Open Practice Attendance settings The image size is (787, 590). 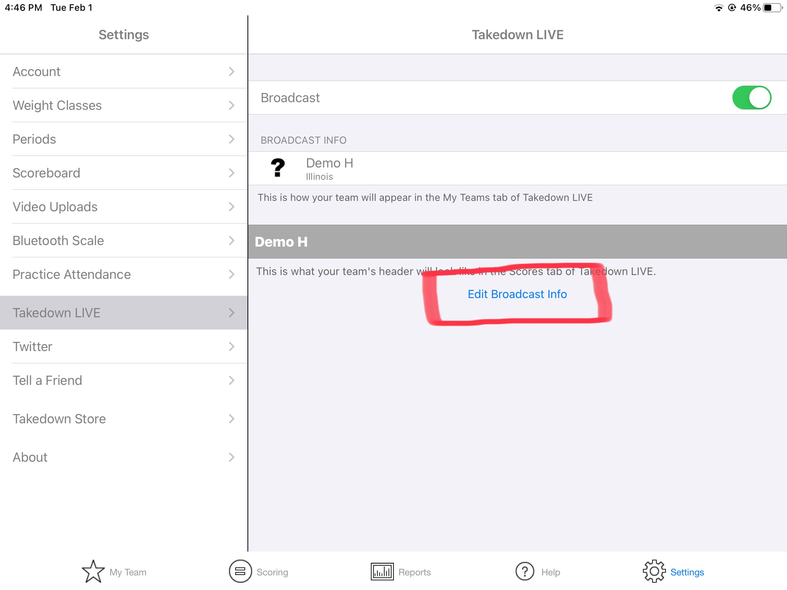[x=124, y=274]
